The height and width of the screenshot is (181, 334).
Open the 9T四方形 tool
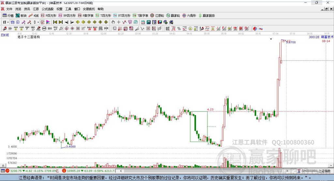pos(122,16)
